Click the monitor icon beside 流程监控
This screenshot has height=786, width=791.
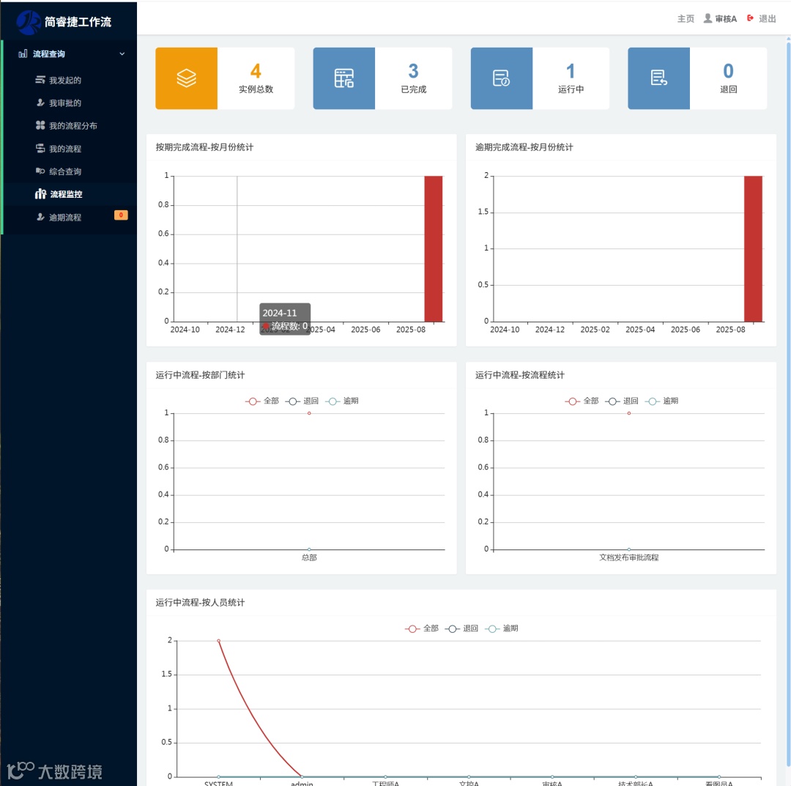click(x=40, y=193)
